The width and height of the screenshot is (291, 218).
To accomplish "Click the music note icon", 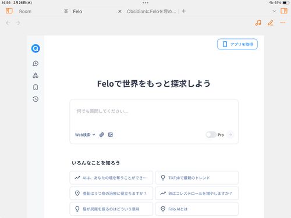I will (258, 23).
